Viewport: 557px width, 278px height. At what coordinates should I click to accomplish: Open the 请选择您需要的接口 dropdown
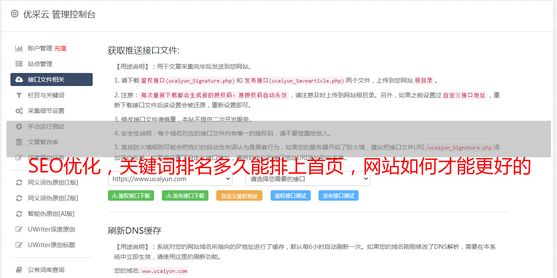coord(308,179)
